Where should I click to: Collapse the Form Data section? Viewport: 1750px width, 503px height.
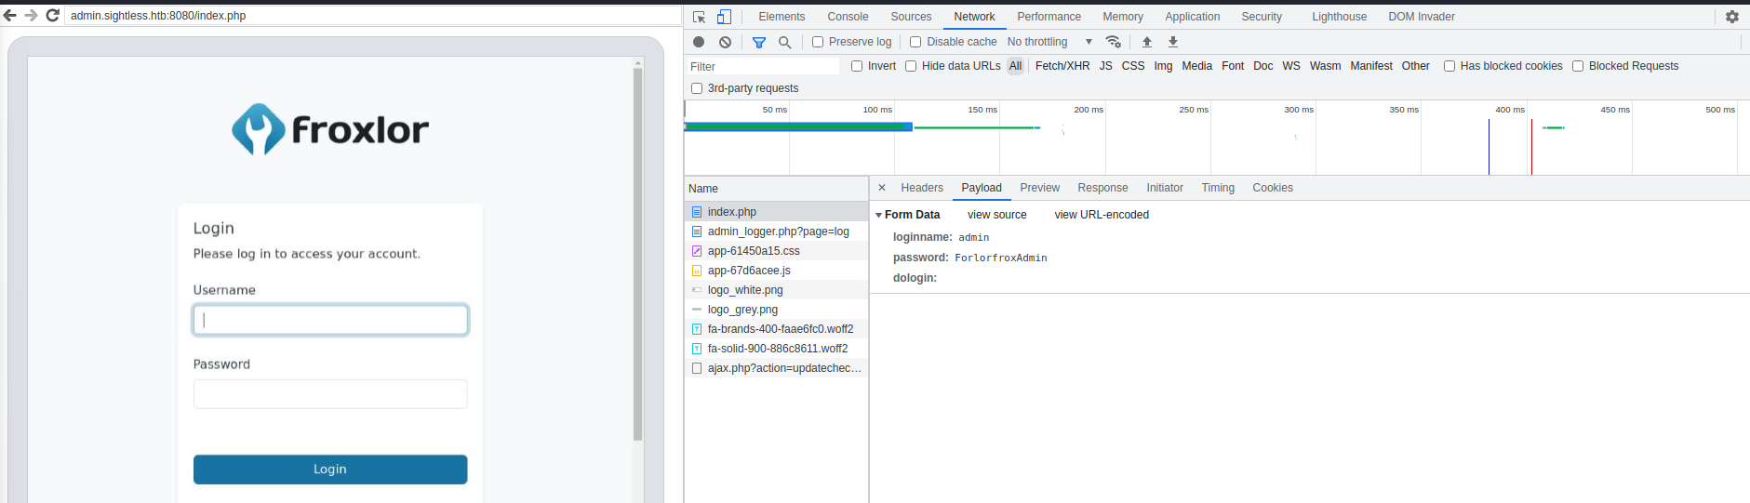(x=879, y=215)
